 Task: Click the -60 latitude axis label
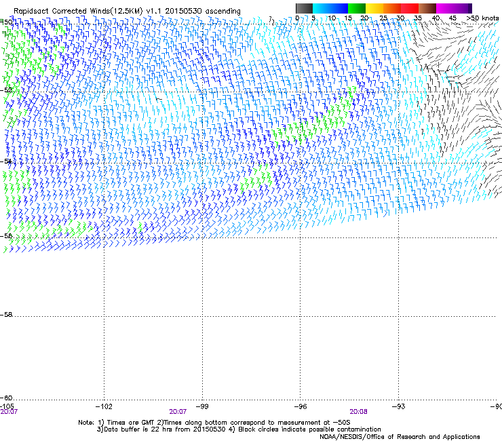coord(6,398)
